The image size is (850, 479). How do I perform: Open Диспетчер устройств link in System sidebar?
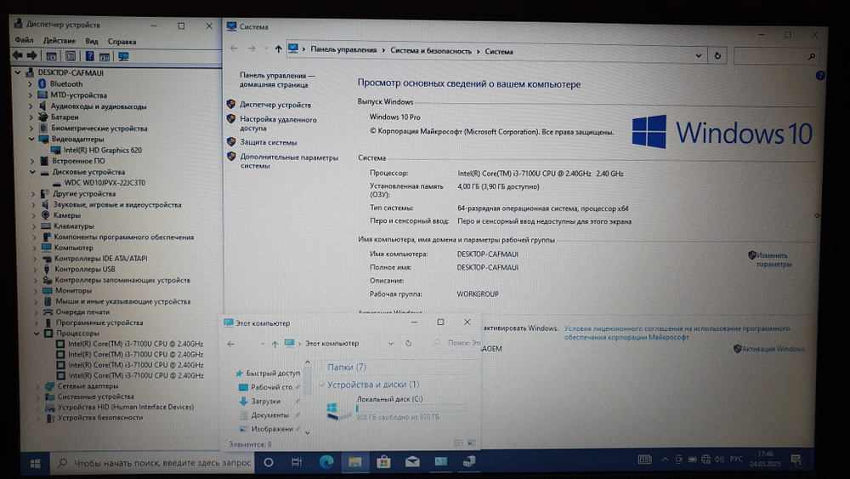(x=275, y=105)
